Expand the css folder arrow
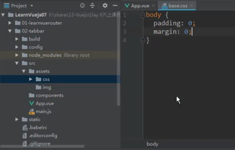This screenshot has width=235, height=150. click(x=30, y=79)
